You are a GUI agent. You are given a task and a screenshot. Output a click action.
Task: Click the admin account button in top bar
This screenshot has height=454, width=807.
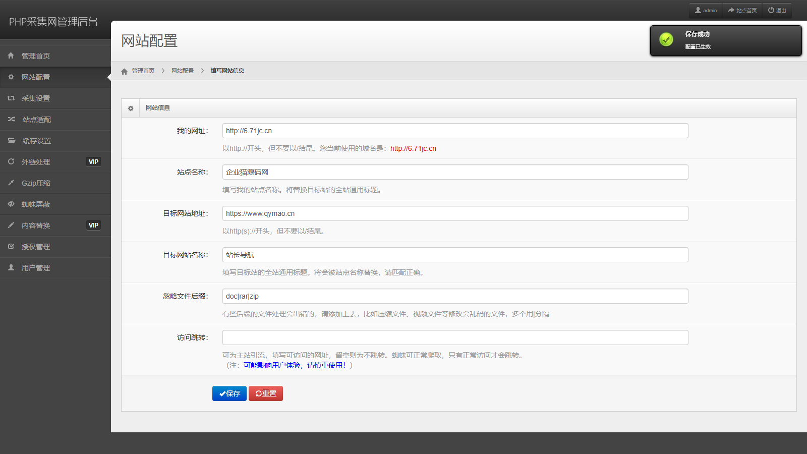click(706, 11)
